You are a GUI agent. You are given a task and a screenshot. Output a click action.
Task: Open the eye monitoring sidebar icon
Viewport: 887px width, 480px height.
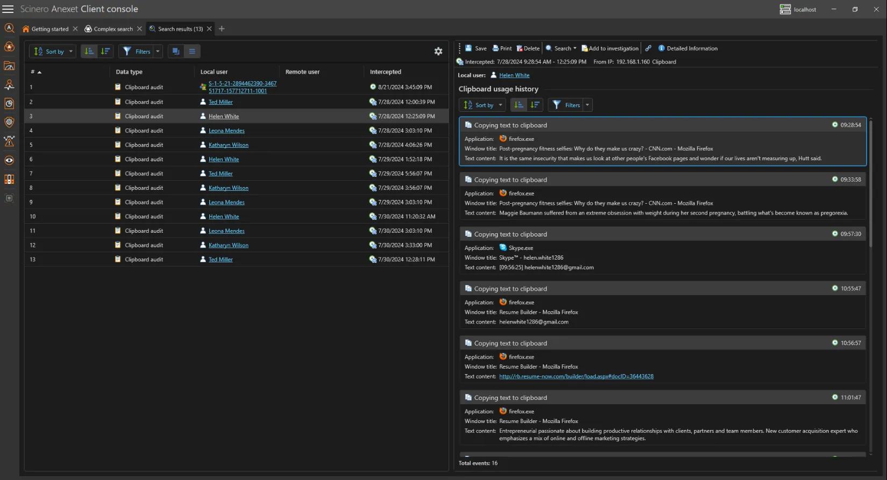pos(9,160)
